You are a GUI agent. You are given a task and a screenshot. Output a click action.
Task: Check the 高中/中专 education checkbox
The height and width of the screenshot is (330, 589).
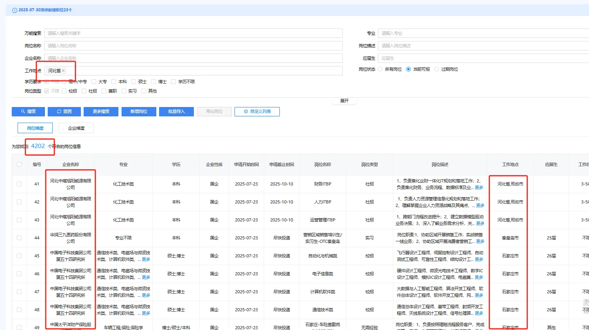coord(64,82)
